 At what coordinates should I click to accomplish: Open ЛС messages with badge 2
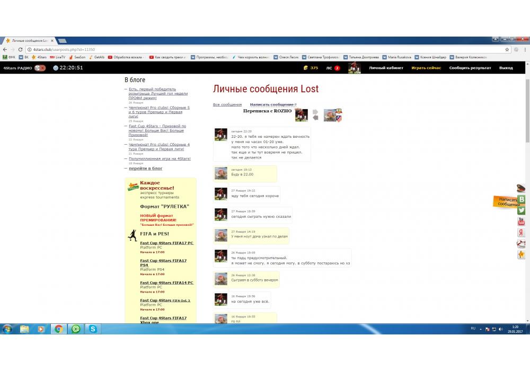coord(333,68)
